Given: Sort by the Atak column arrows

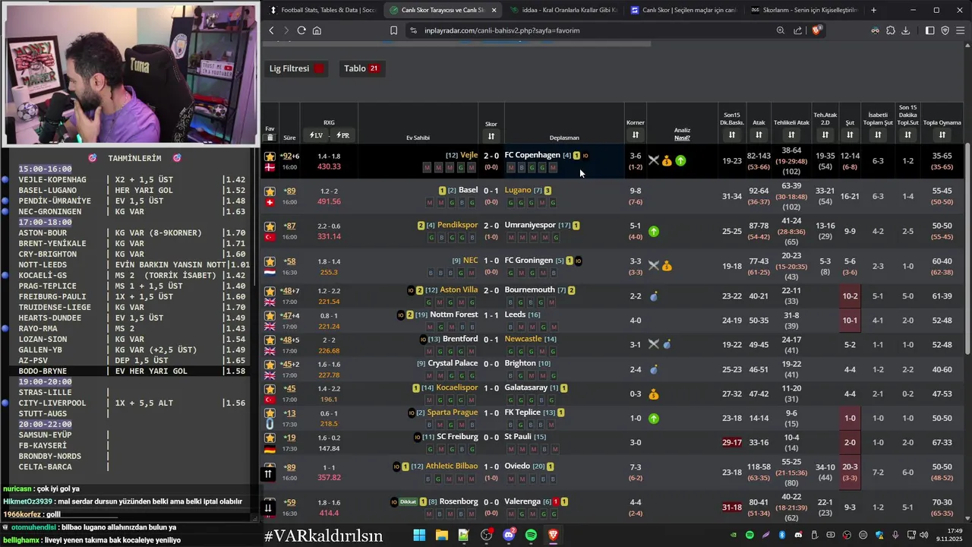Looking at the screenshot, I should coord(759,135).
